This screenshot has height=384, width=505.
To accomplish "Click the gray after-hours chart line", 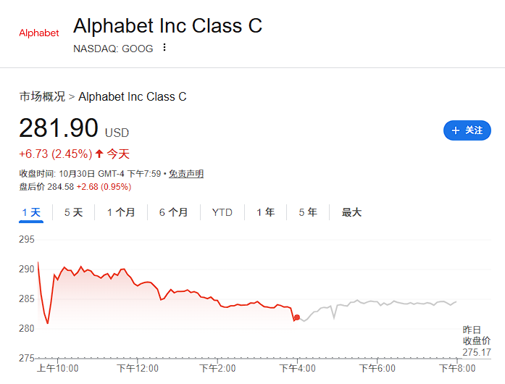I will click(377, 302).
